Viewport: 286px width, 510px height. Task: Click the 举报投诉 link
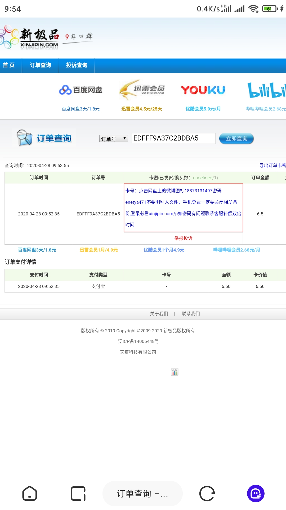pos(183,238)
